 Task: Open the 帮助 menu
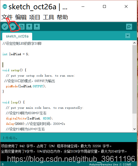pyautogui.click(x=62, y=17)
